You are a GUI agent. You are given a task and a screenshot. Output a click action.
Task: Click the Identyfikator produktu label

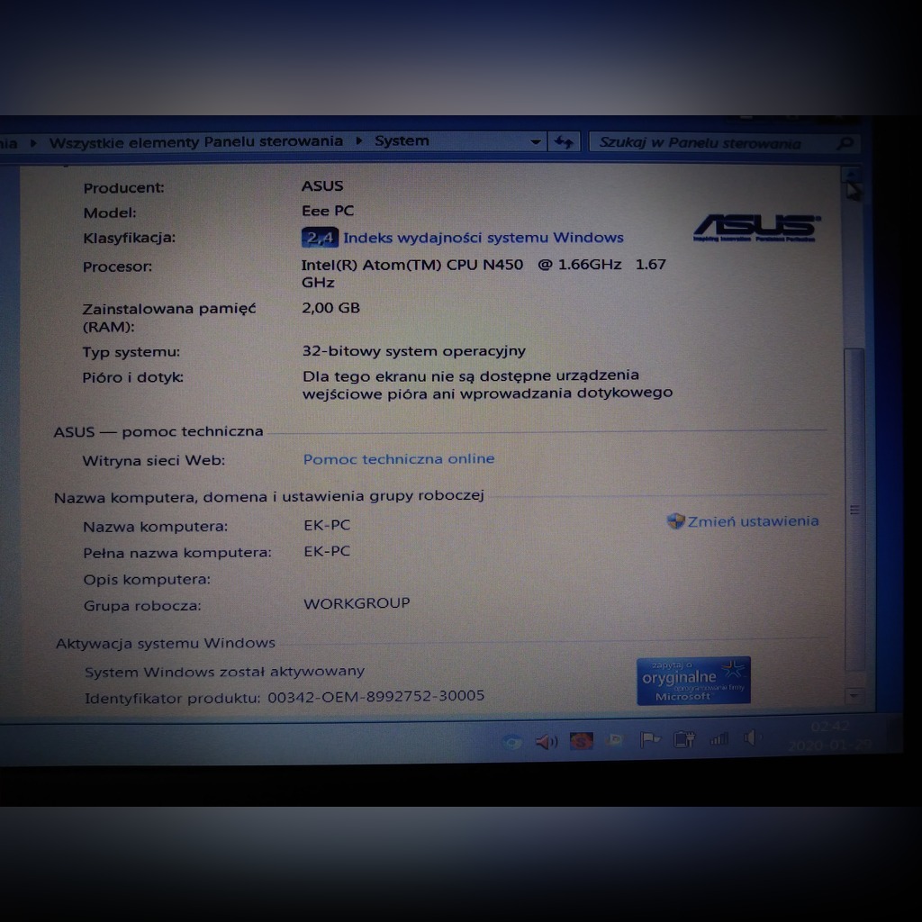click(172, 698)
